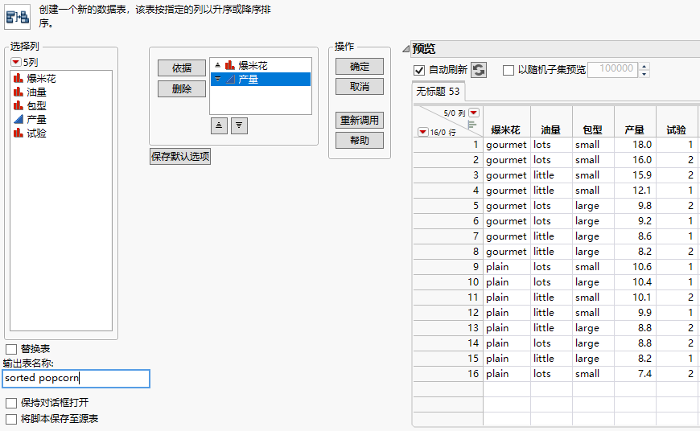Image resolution: width=700 pixels, height=431 pixels.
Task: Click the 包型 column header in preview
Action: pyautogui.click(x=593, y=129)
